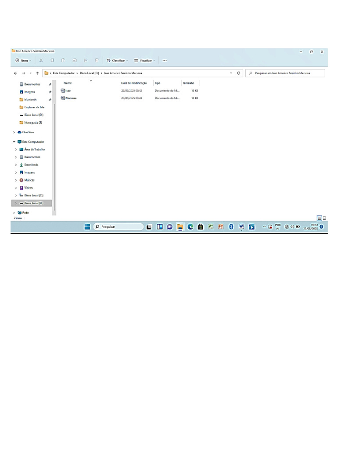The width and height of the screenshot is (337, 450).
Task: Select Rede in navigation pane
Action: pos(25,213)
